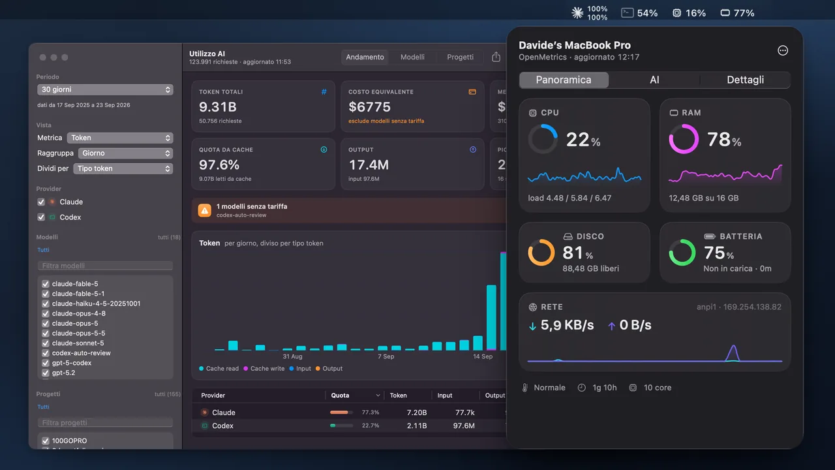
Task: Open the 77% memory menu bar item
Action: click(737, 13)
